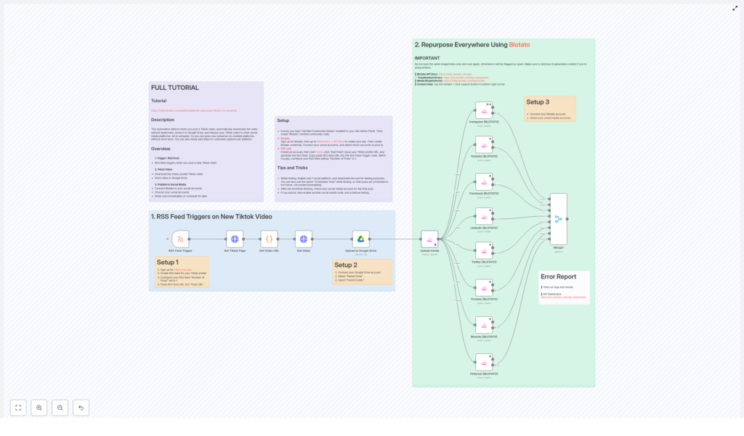Click the Get Video URL node
The height and width of the screenshot is (436, 744).
tap(268, 239)
